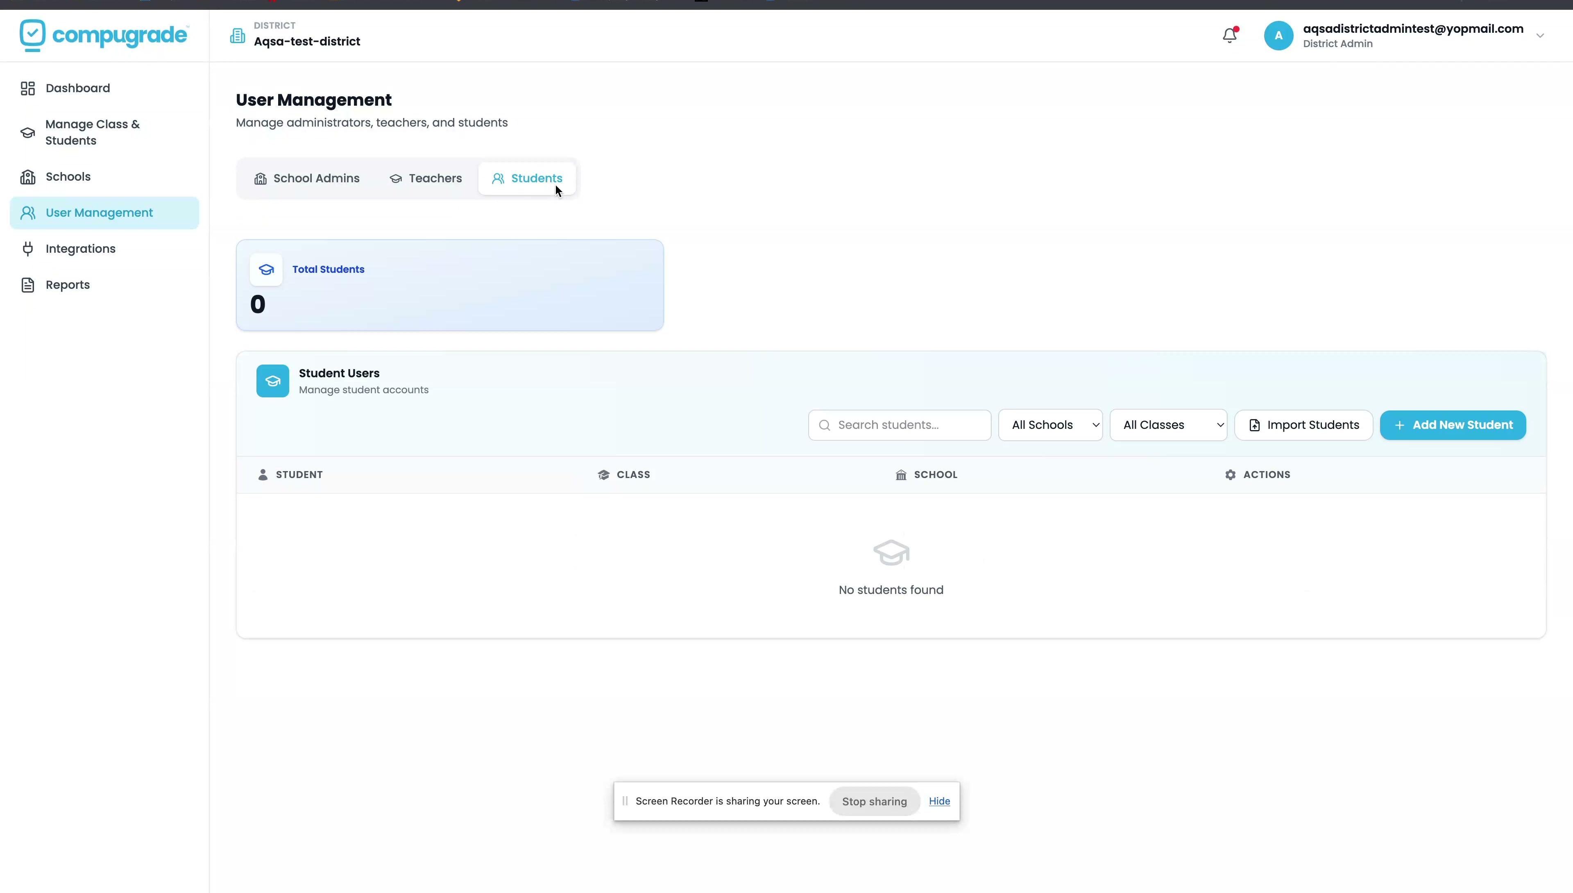
Task: Click the CLASS column cap icon
Action: click(604, 475)
